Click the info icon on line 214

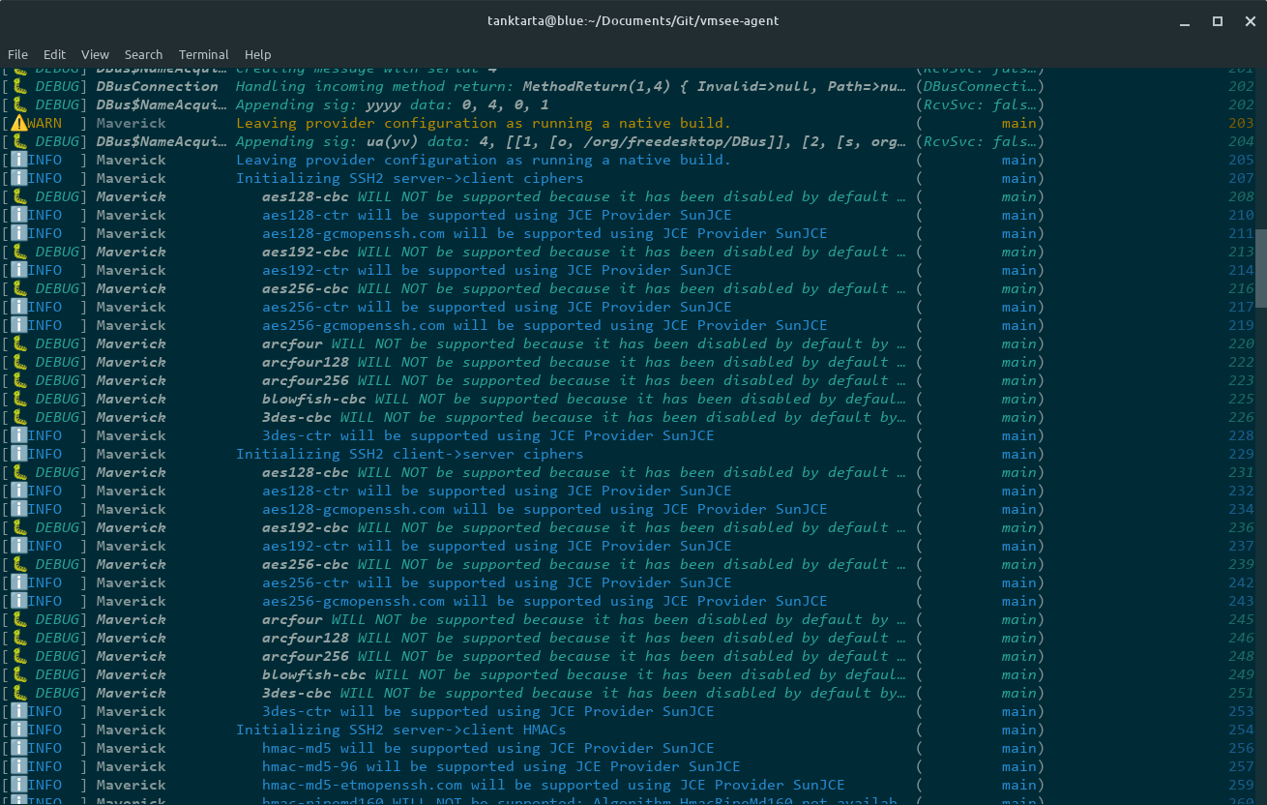click(18, 270)
